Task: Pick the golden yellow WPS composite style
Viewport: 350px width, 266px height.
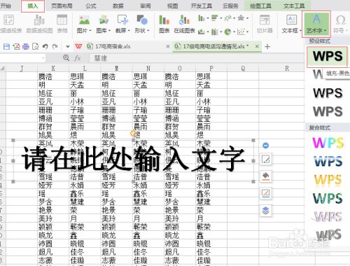Action: tap(328, 180)
